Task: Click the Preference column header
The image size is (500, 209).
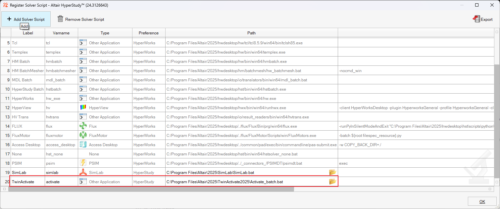Action: coord(149,33)
